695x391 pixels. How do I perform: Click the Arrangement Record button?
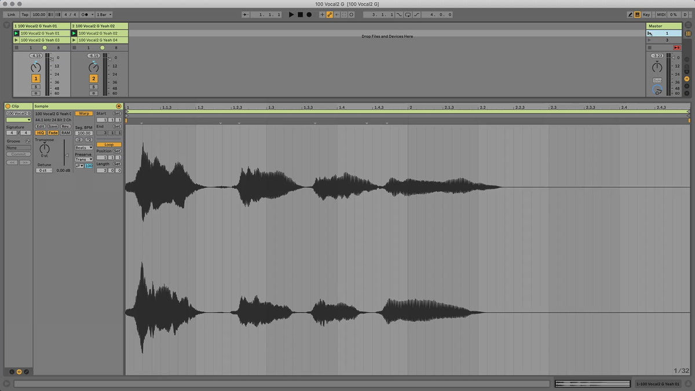point(309,14)
